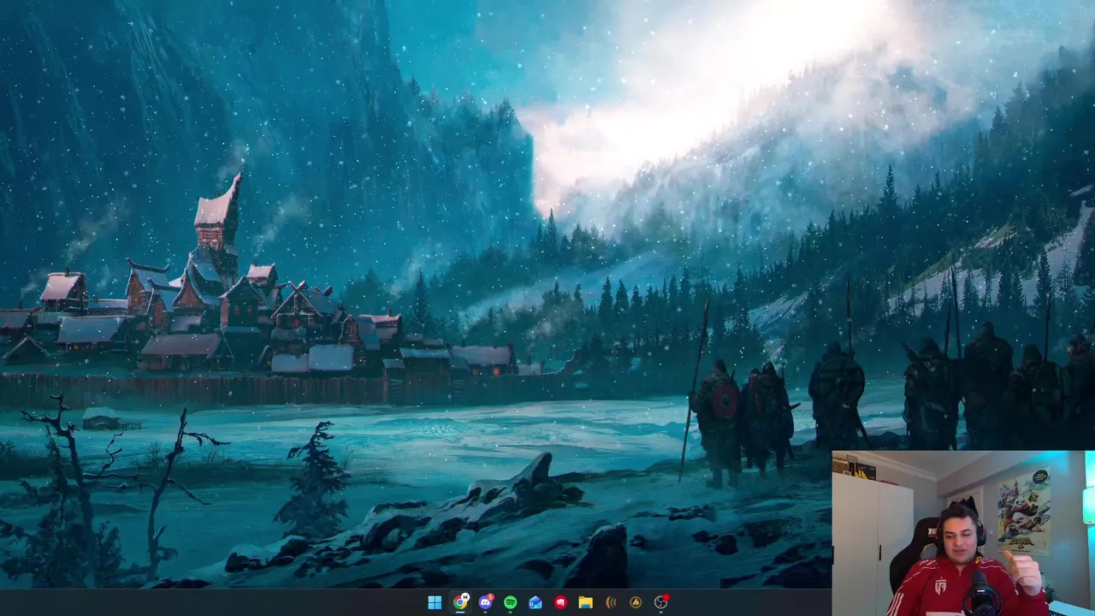Open the orange sound-wave app icon
The width and height of the screenshot is (1095, 616).
[611, 602]
